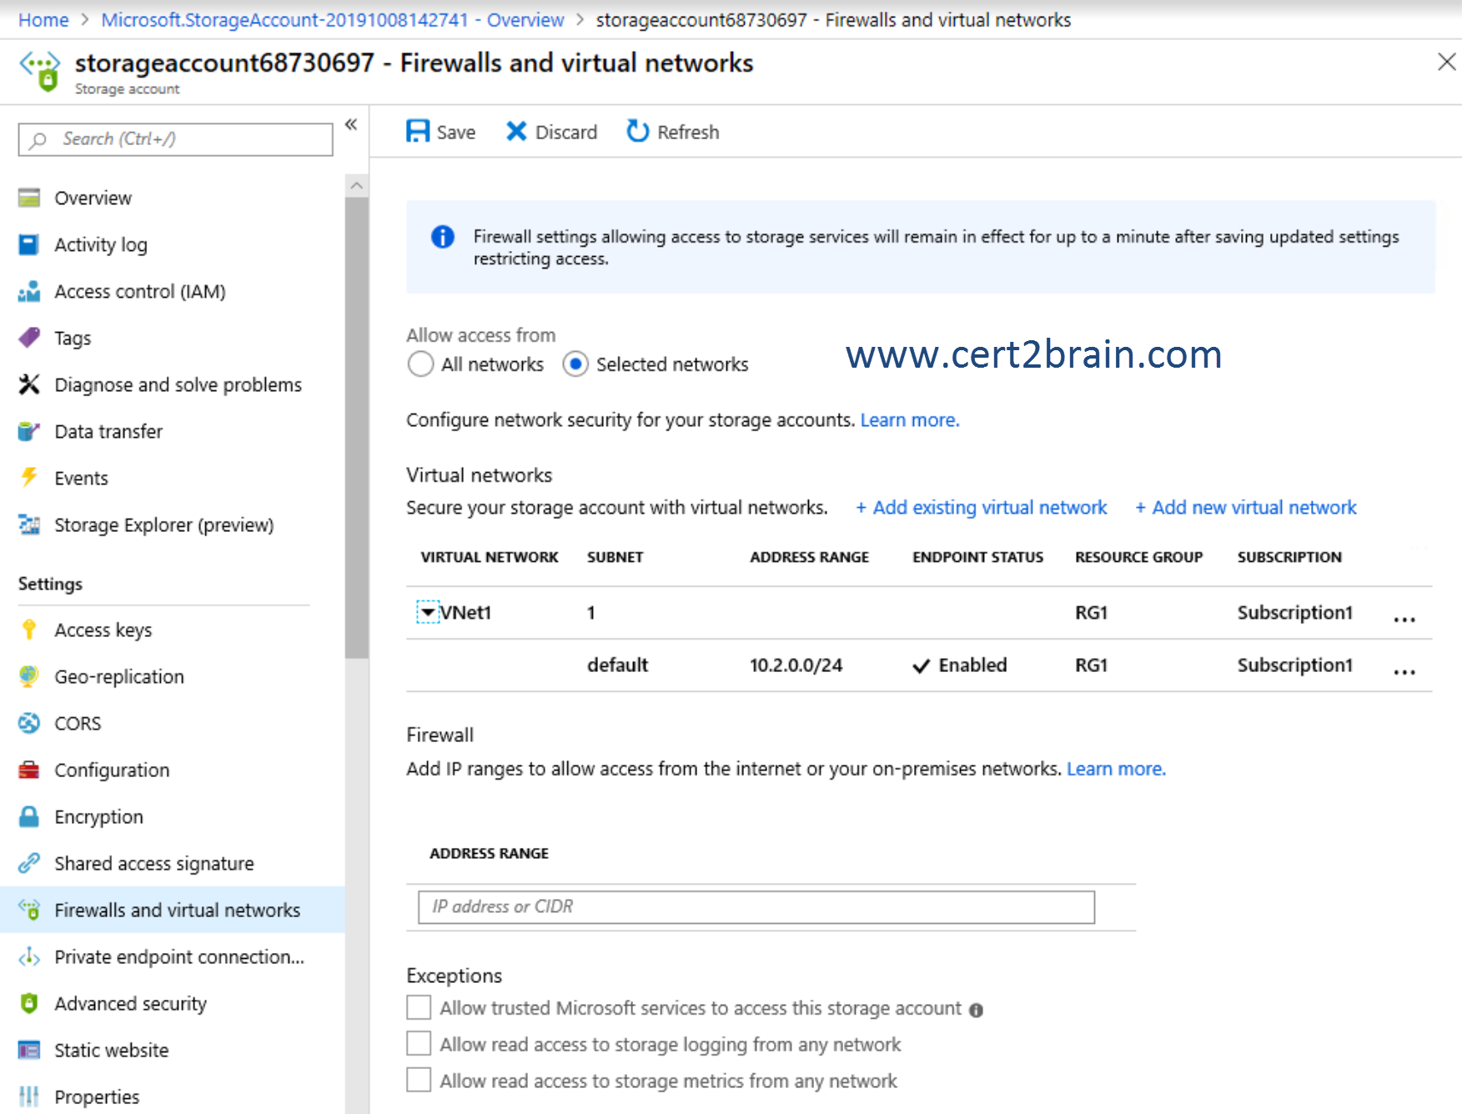Click the Encryption padlock icon
This screenshot has width=1462, height=1114.
pos(29,816)
